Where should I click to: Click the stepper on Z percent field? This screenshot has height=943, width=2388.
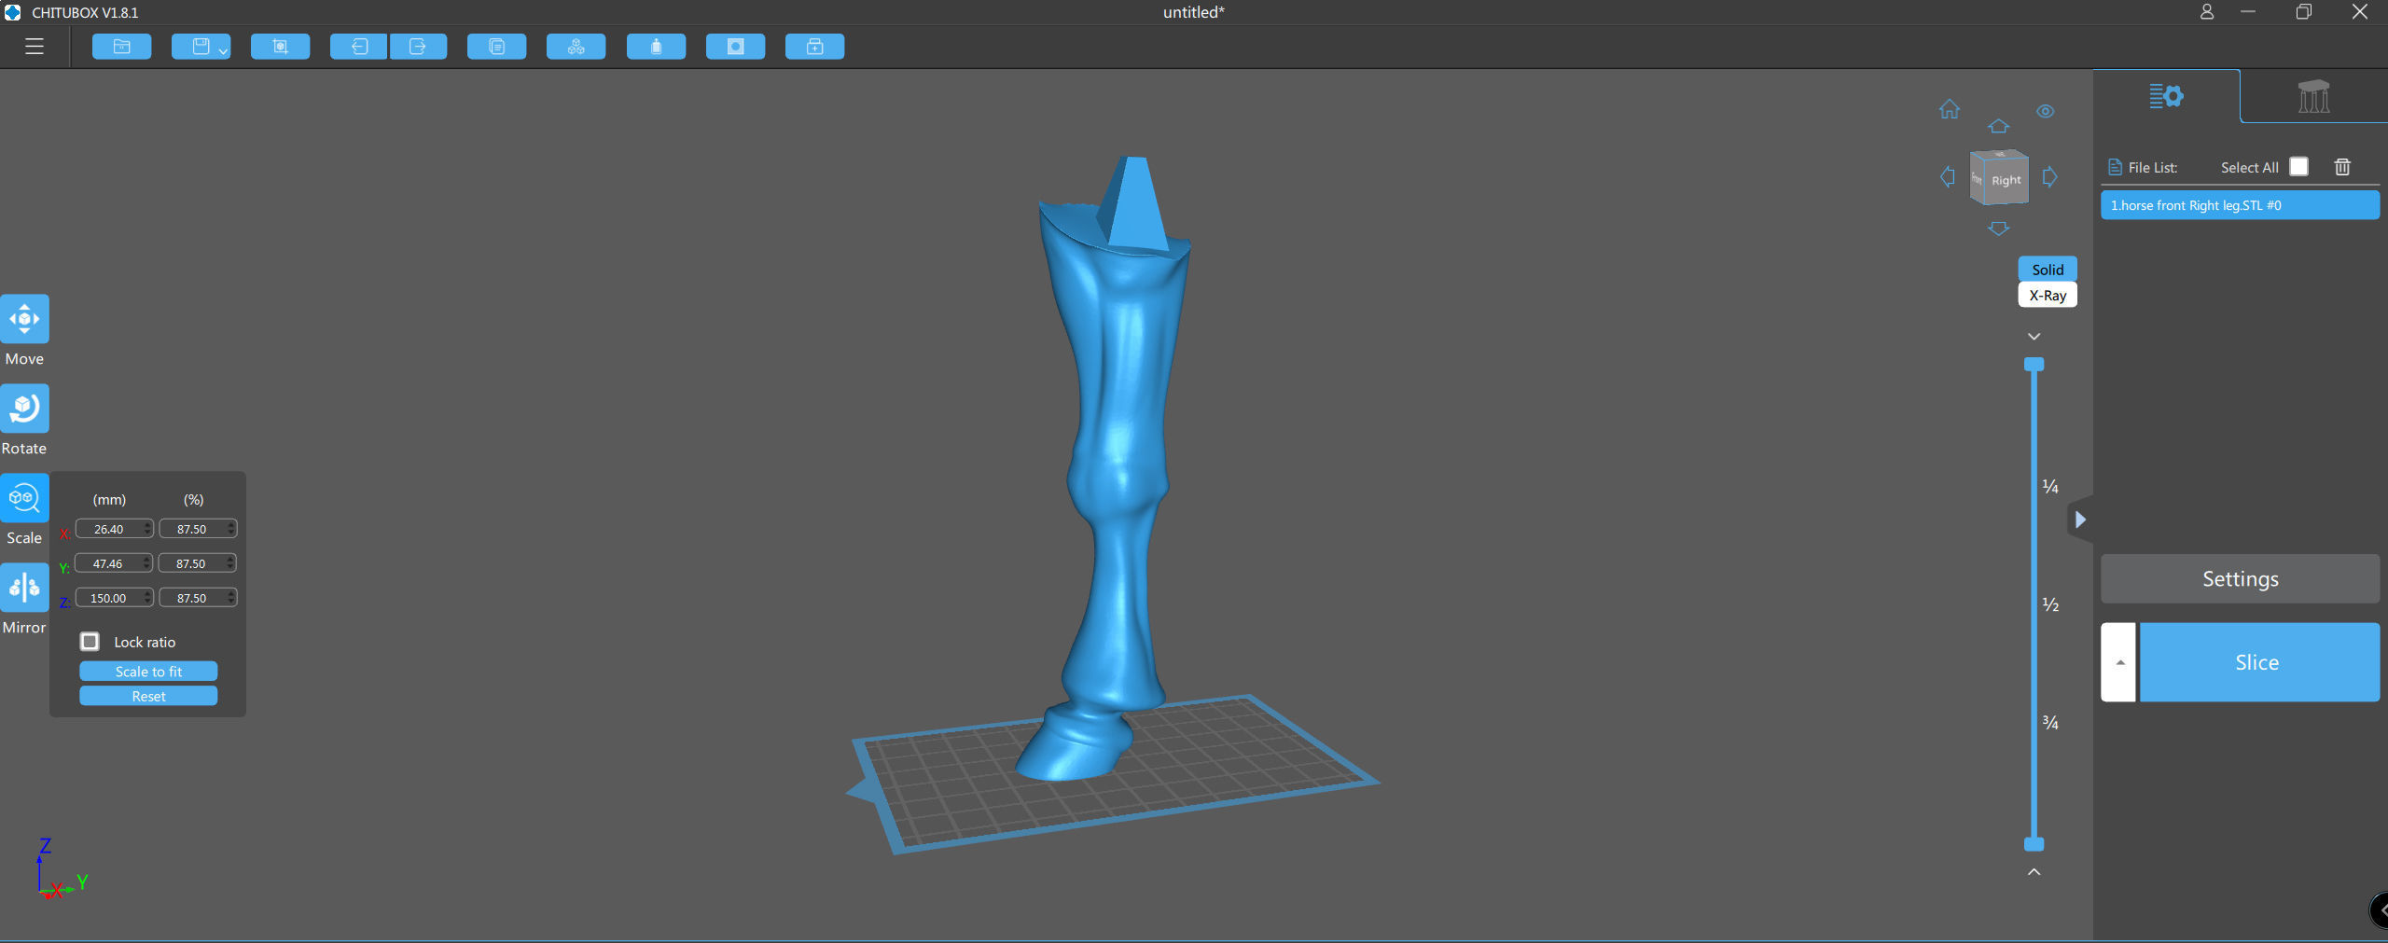pos(231,598)
